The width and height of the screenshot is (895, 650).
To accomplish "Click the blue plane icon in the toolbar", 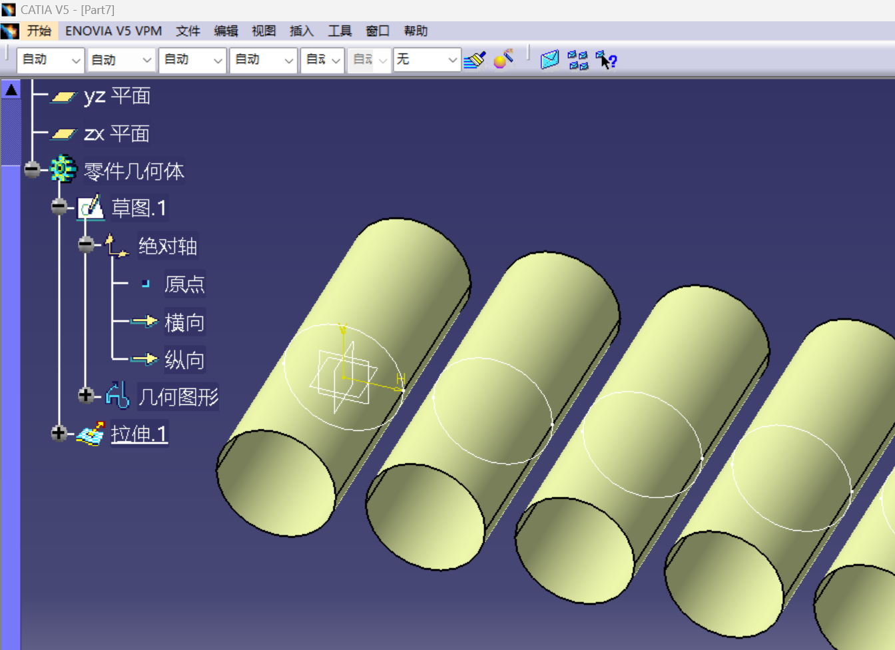I will pos(549,60).
